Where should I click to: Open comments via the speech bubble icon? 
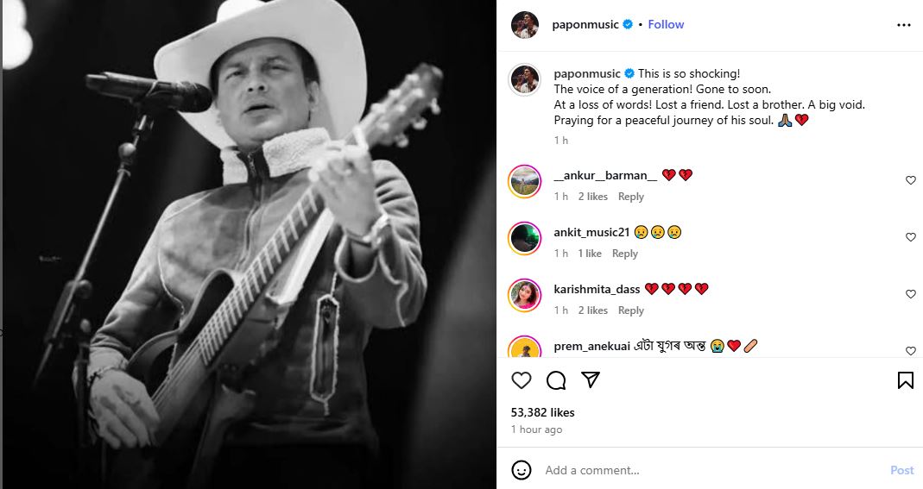[556, 380]
